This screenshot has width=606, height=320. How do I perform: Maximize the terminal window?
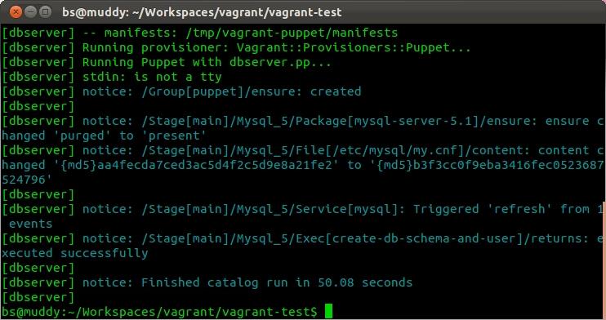tap(45, 11)
